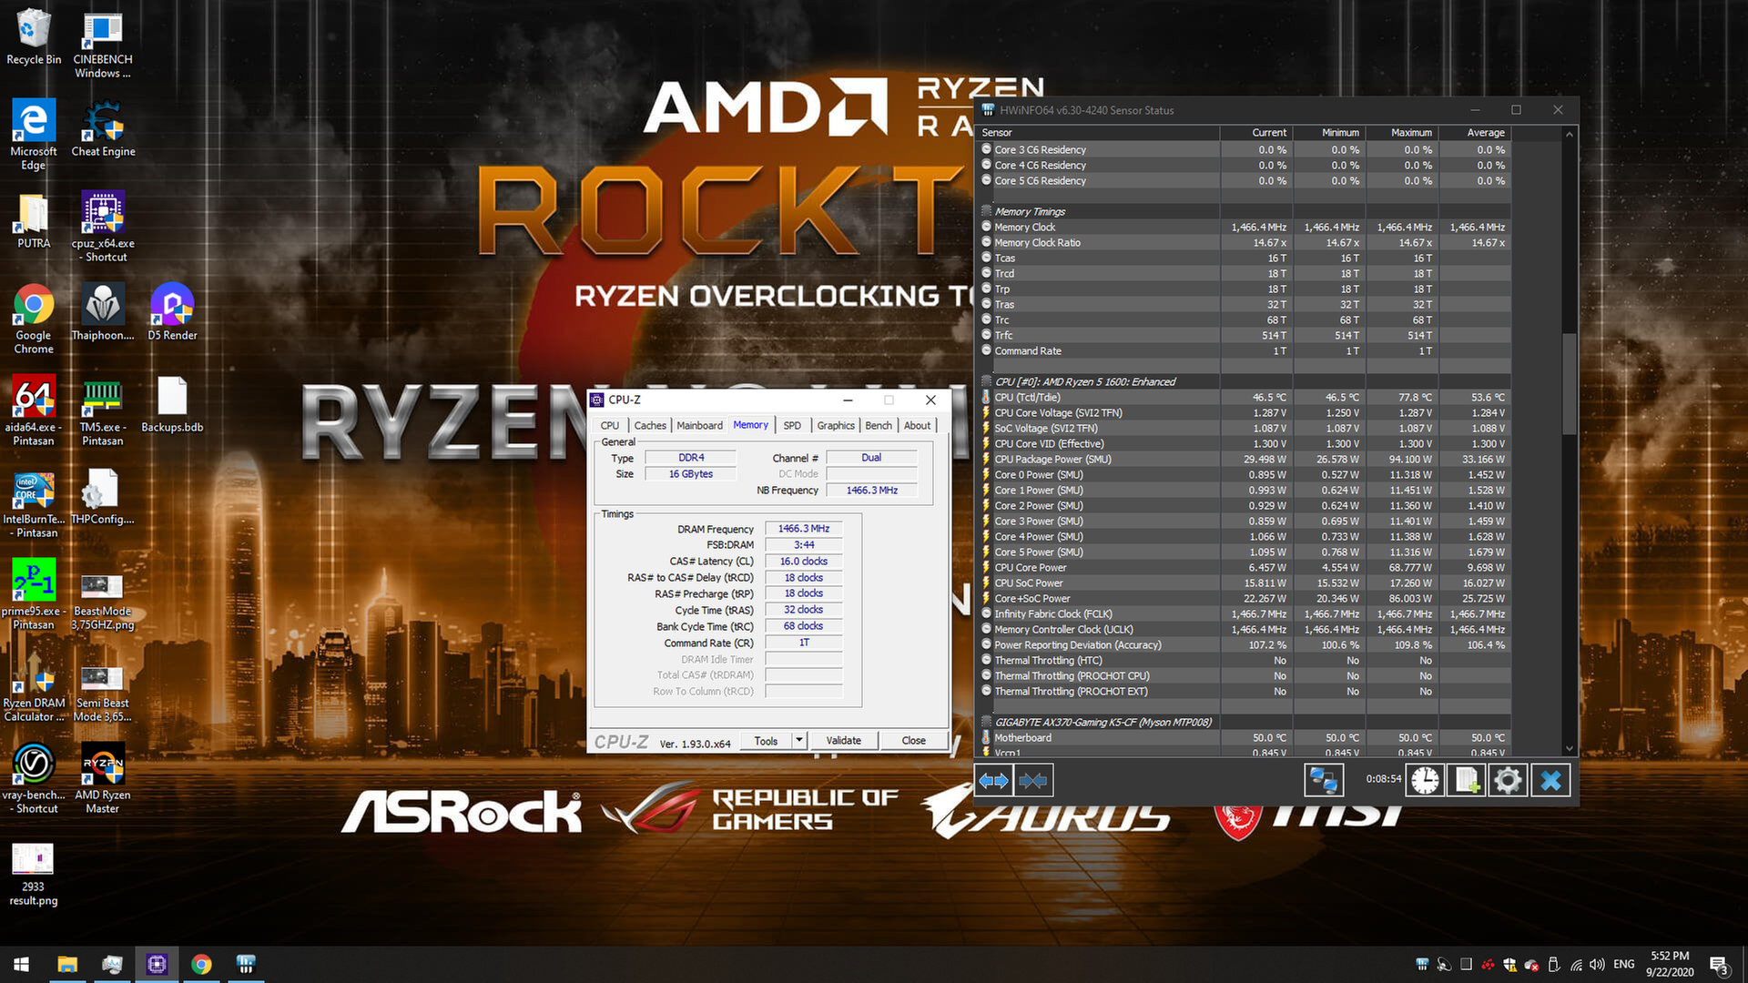Select the Memory Clock Ratio row
This screenshot has height=983, width=1748.
coord(1245,243)
